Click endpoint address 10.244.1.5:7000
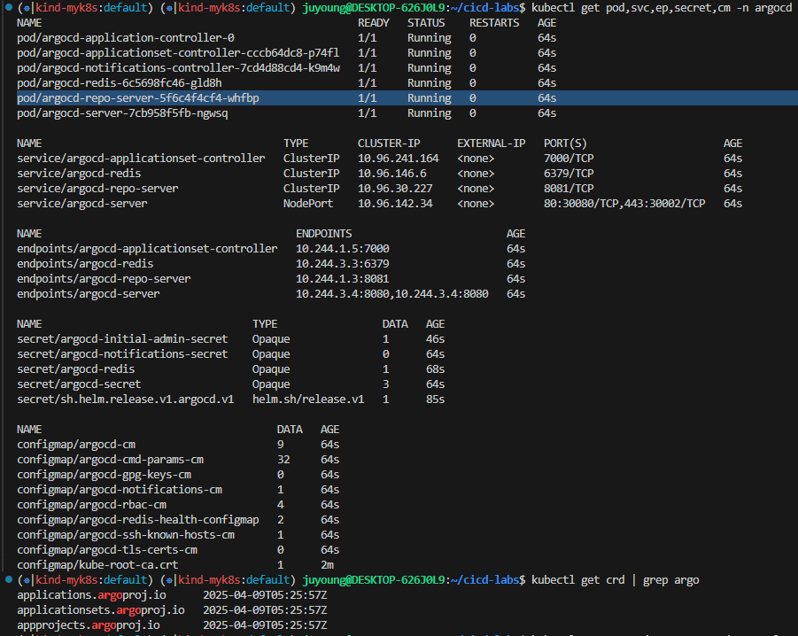 point(343,249)
